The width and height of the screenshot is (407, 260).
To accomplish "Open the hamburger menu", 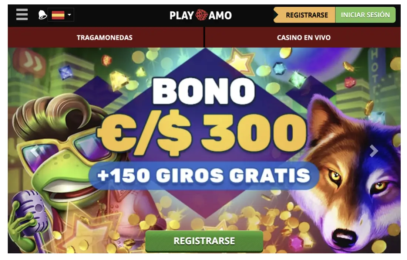I will pyautogui.click(x=22, y=14).
